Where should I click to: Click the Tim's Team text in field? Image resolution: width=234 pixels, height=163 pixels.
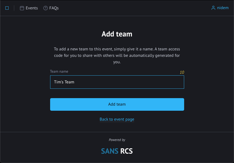tap(64, 82)
